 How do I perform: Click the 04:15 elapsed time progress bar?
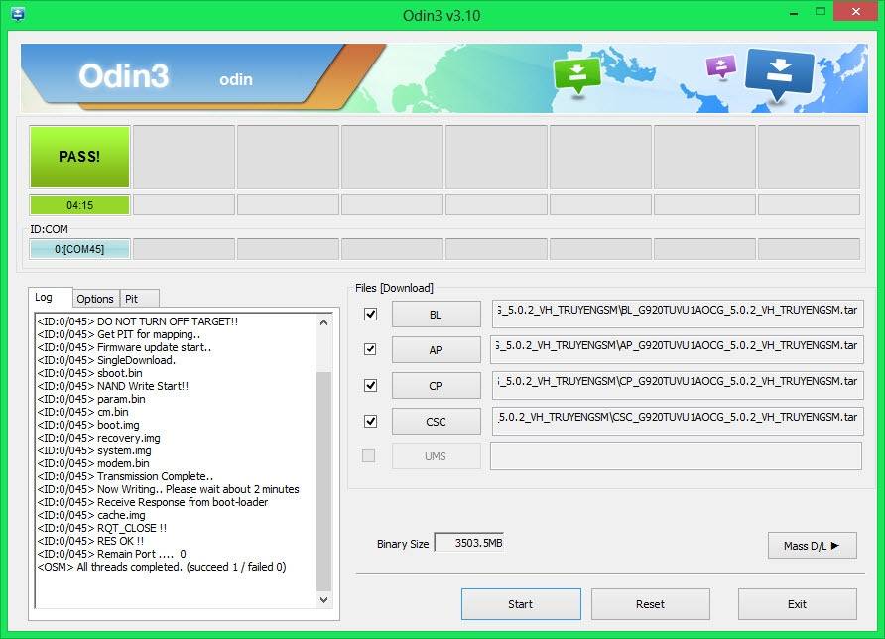[79, 205]
